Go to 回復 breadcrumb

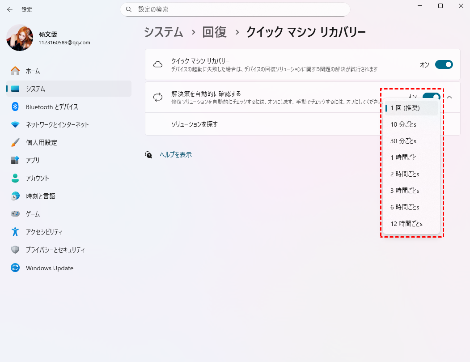point(215,32)
